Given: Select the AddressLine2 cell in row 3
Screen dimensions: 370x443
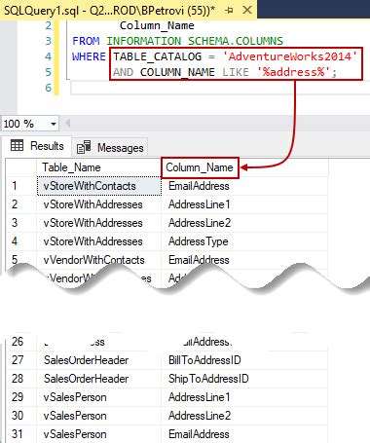Looking at the screenshot, I should pos(244,223).
